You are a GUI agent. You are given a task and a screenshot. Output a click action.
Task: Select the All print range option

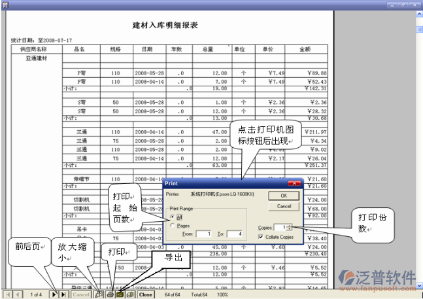pyautogui.click(x=173, y=216)
